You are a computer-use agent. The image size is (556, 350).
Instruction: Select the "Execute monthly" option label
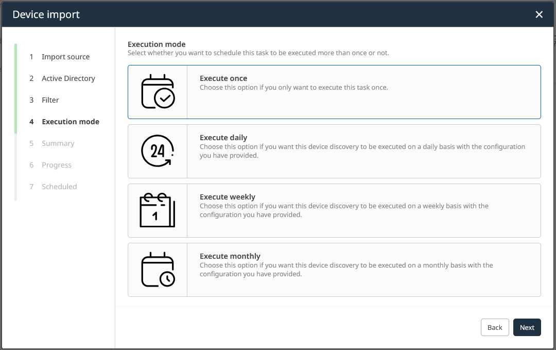click(230, 256)
